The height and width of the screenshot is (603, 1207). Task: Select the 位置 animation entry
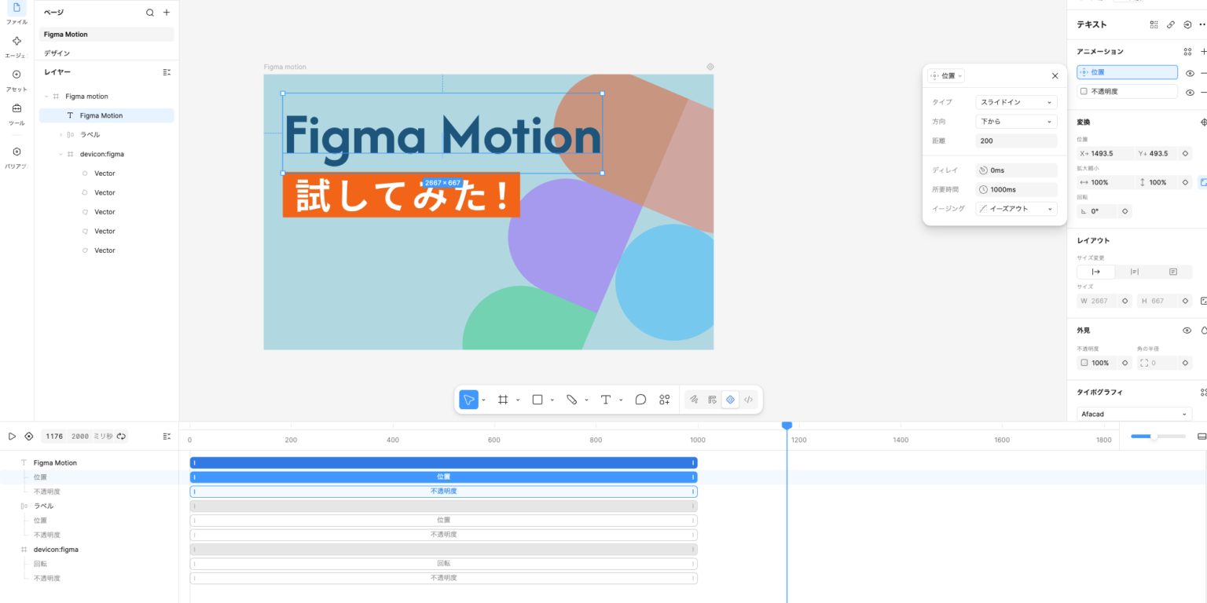tap(1127, 72)
